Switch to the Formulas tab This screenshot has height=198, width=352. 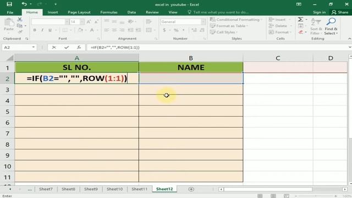click(109, 12)
